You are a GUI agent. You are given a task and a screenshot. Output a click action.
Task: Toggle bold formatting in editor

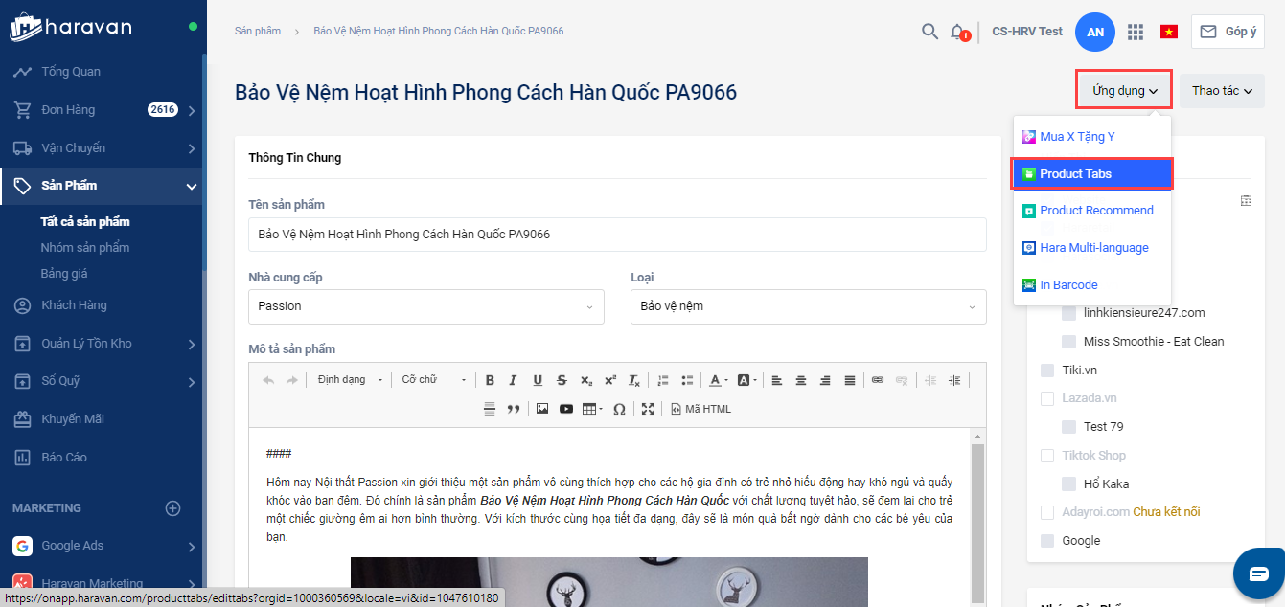click(490, 380)
